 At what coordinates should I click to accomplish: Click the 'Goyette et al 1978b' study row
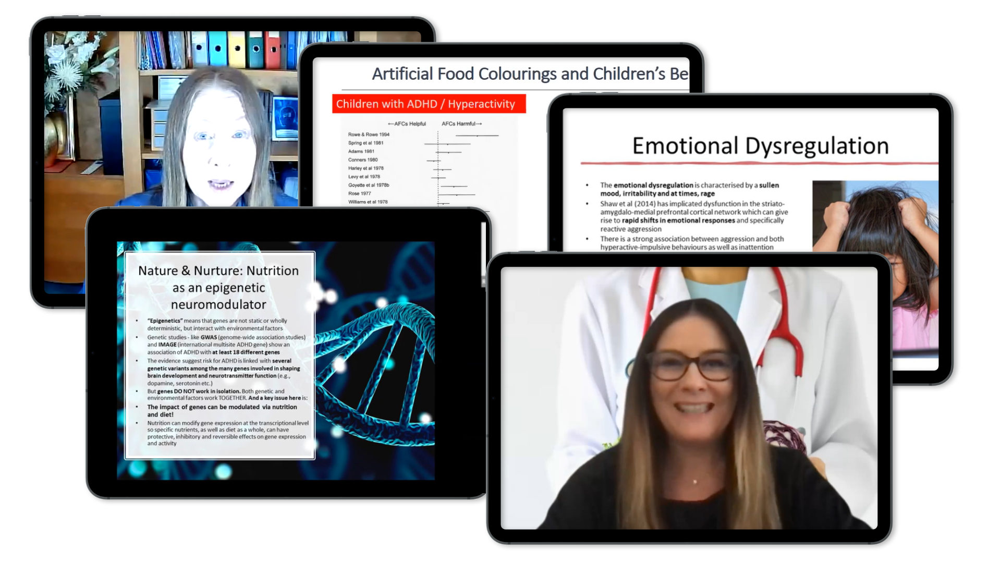[x=368, y=185]
